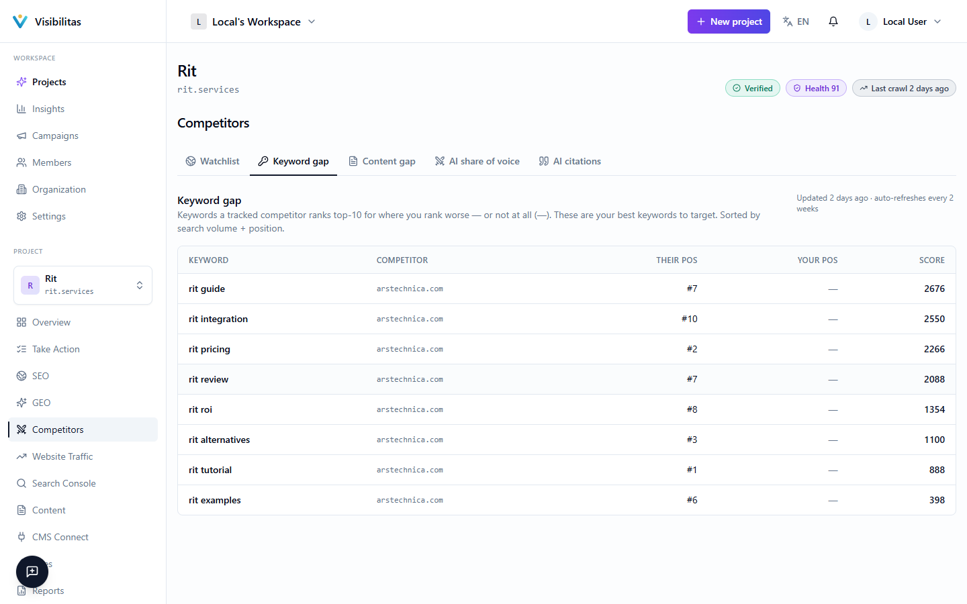
Task: Open the Insights page
Action: pyautogui.click(x=83, y=109)
